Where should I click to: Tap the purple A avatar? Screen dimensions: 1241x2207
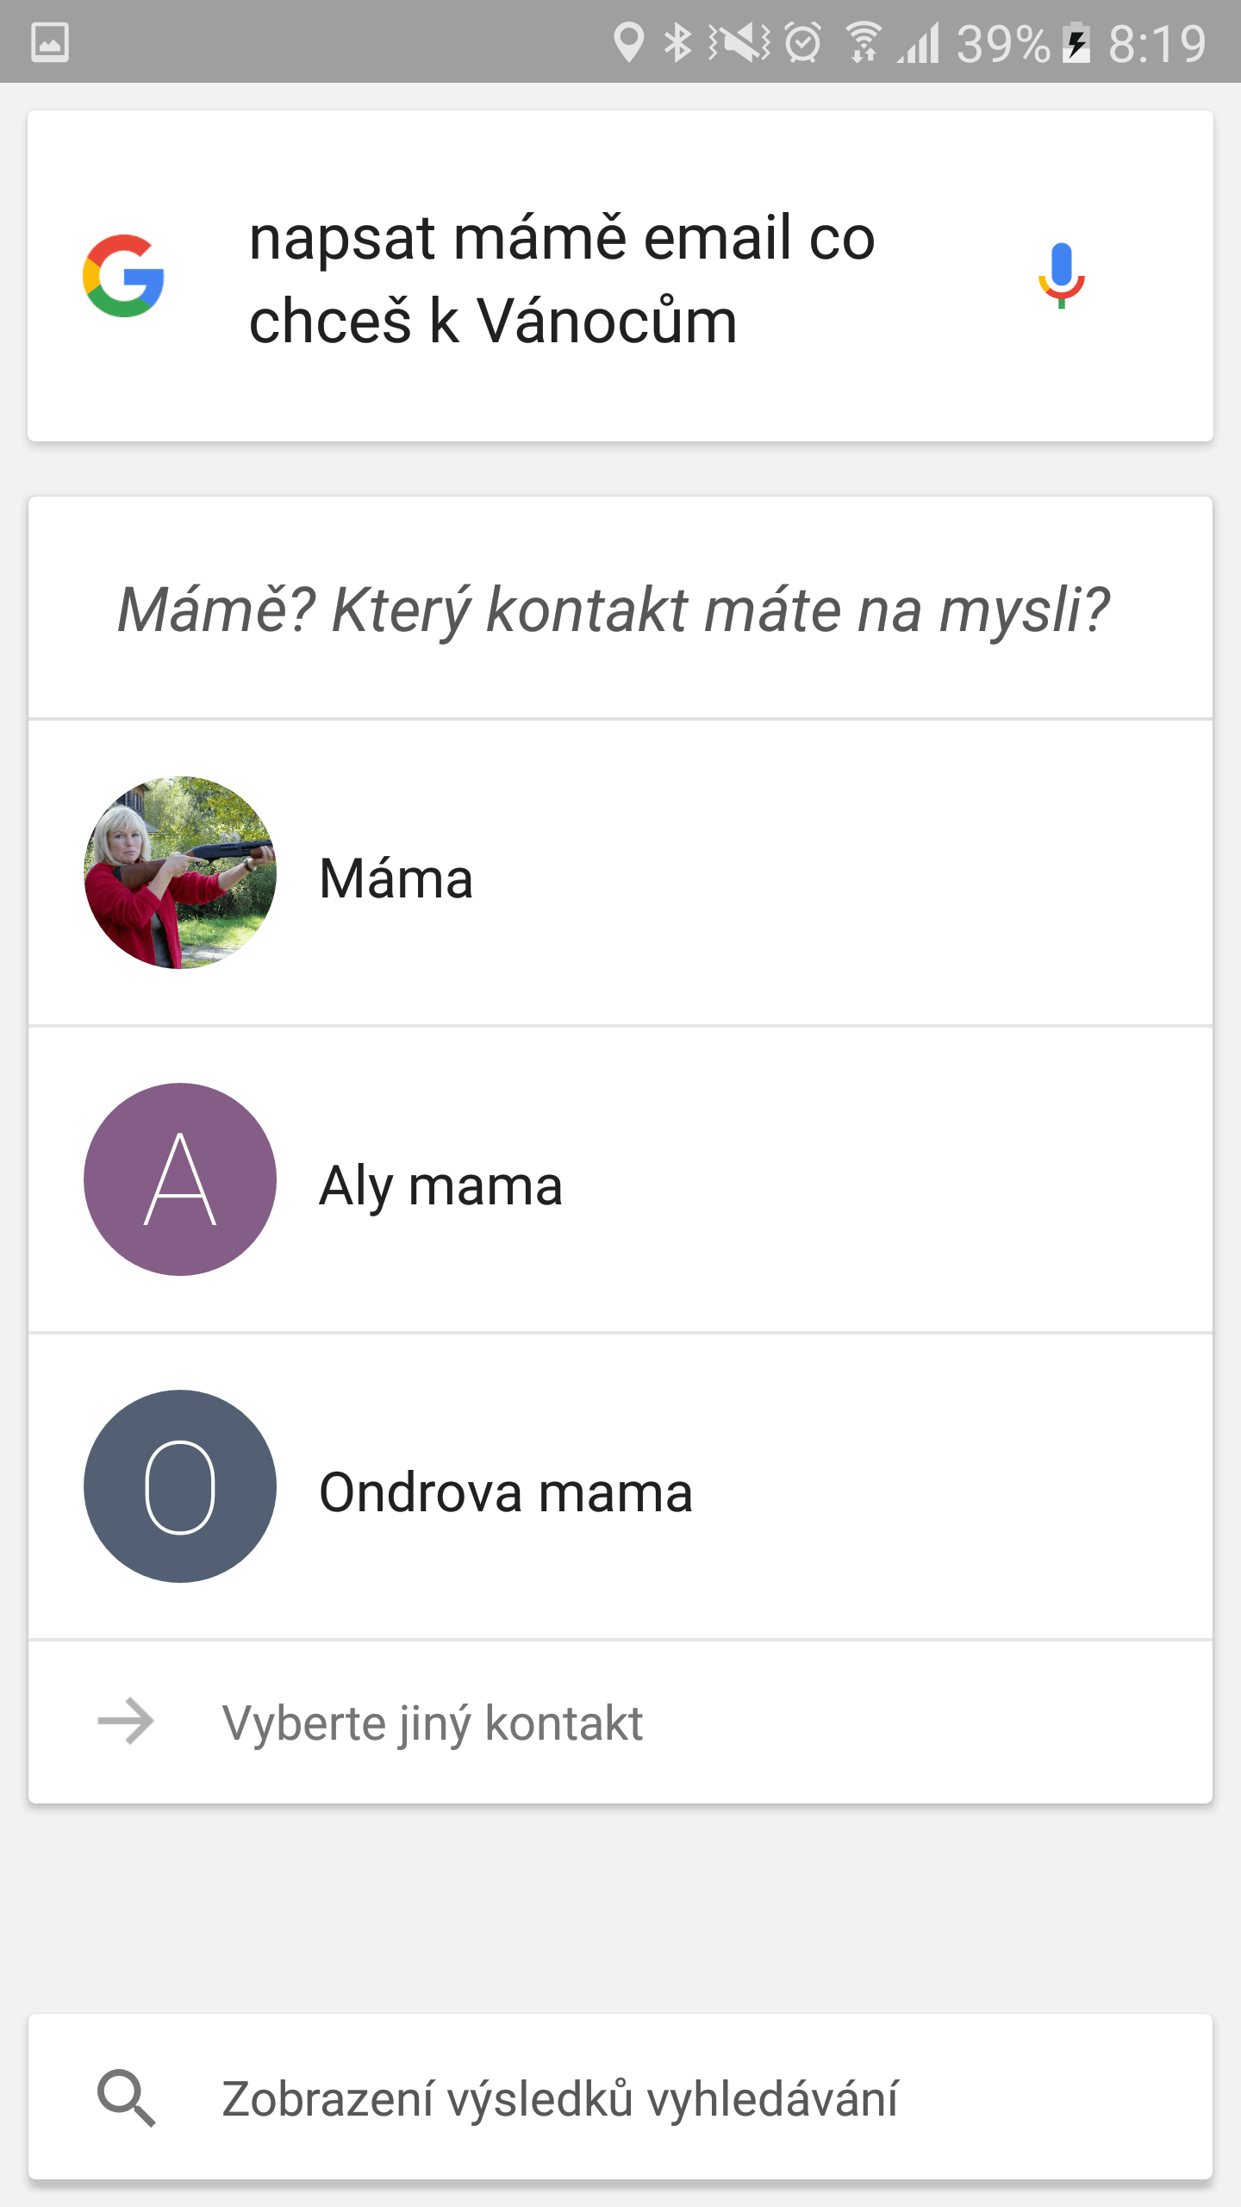pos(180,1179)
